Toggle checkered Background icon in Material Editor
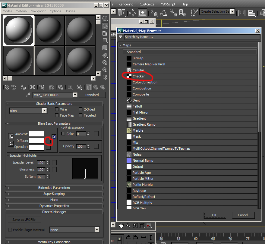This screenshot has height=244, width=265. pos(105,33)
